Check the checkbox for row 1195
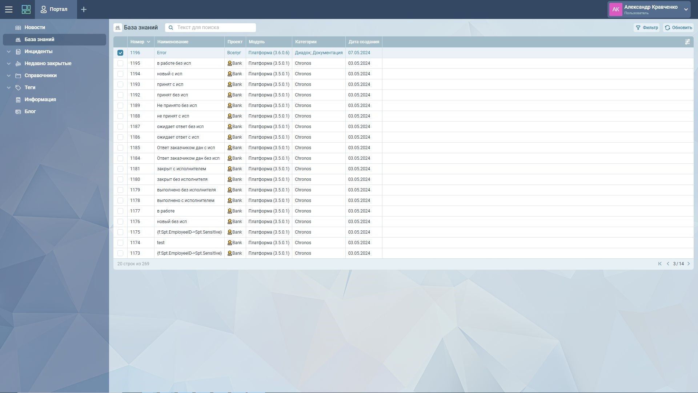698x393 pixels. 120,63
